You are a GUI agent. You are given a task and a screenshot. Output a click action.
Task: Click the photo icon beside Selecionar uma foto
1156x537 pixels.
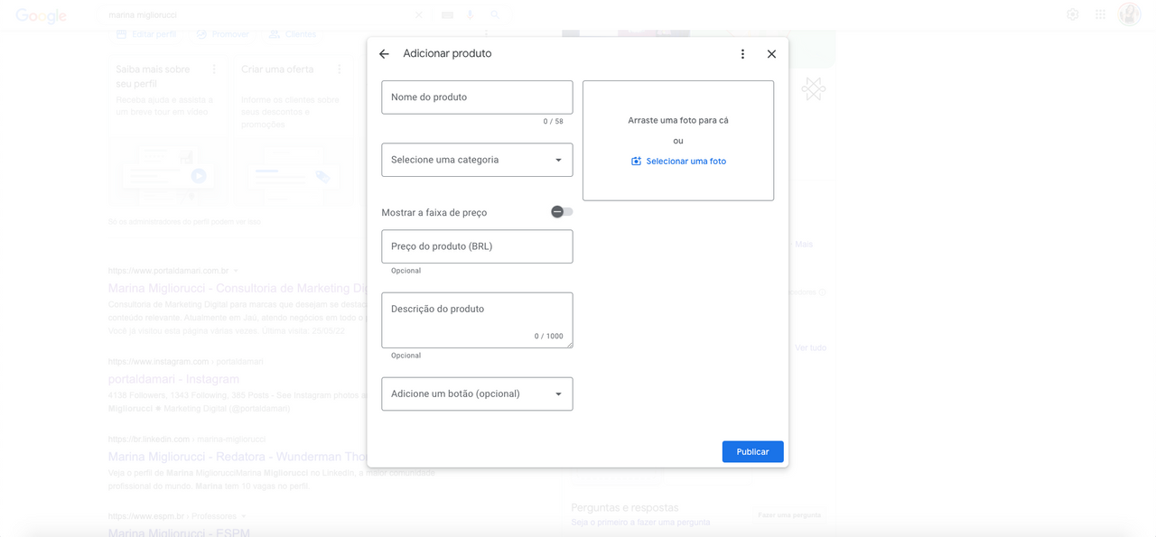[636, 162]
